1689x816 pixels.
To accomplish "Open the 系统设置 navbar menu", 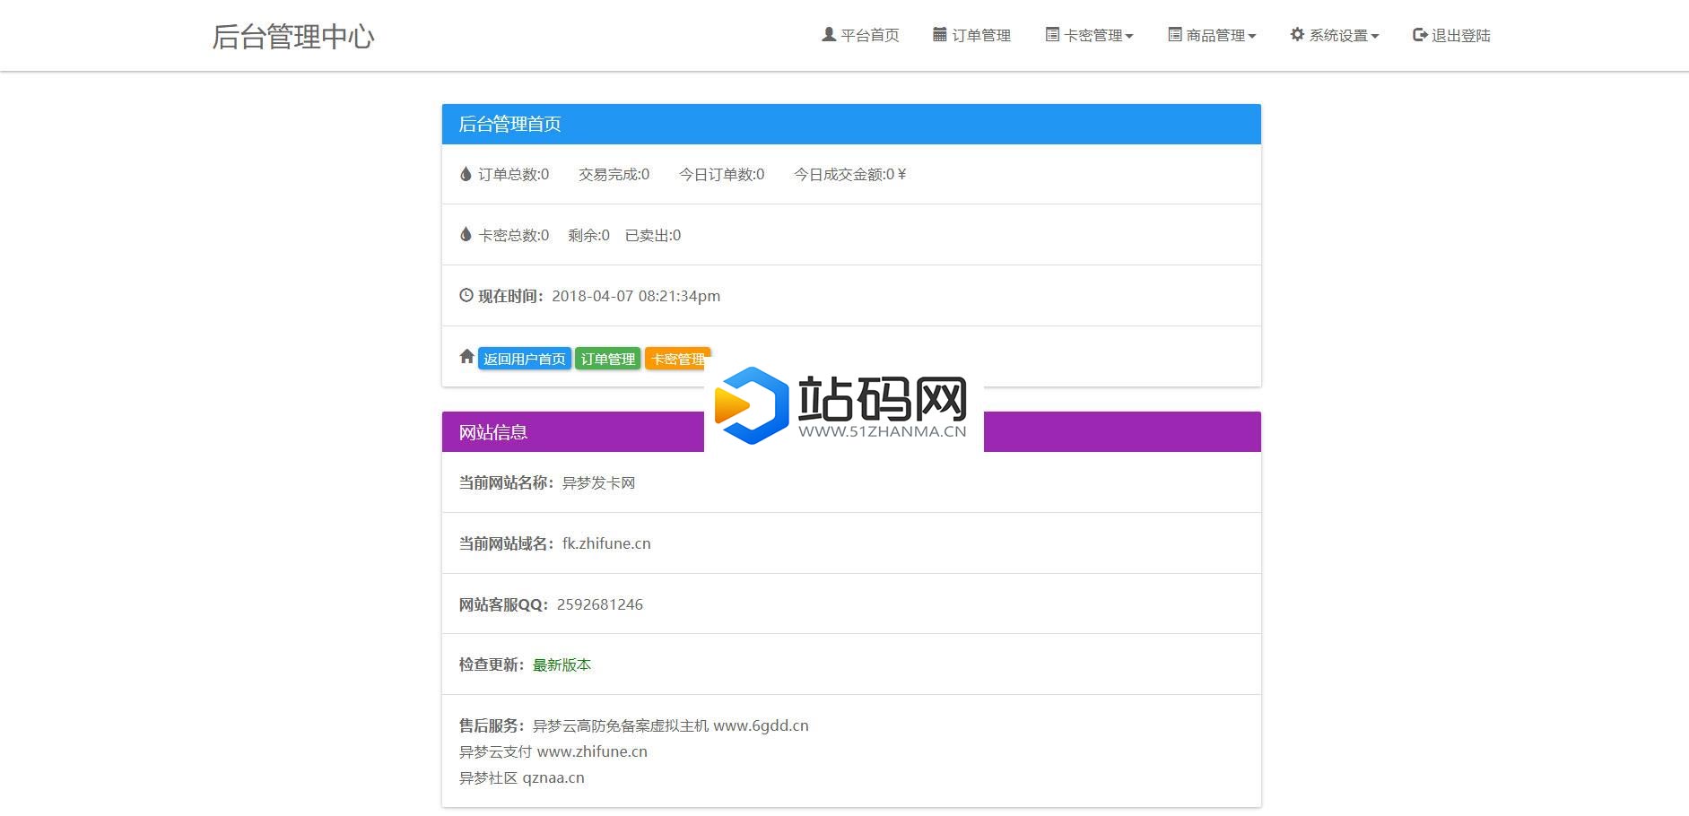I will 1335,35.
